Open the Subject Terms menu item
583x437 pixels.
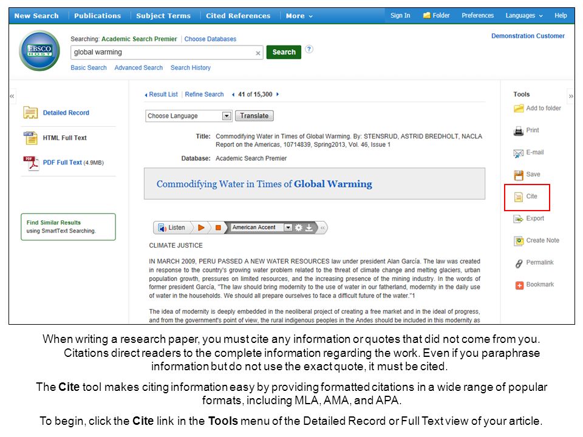163,16
